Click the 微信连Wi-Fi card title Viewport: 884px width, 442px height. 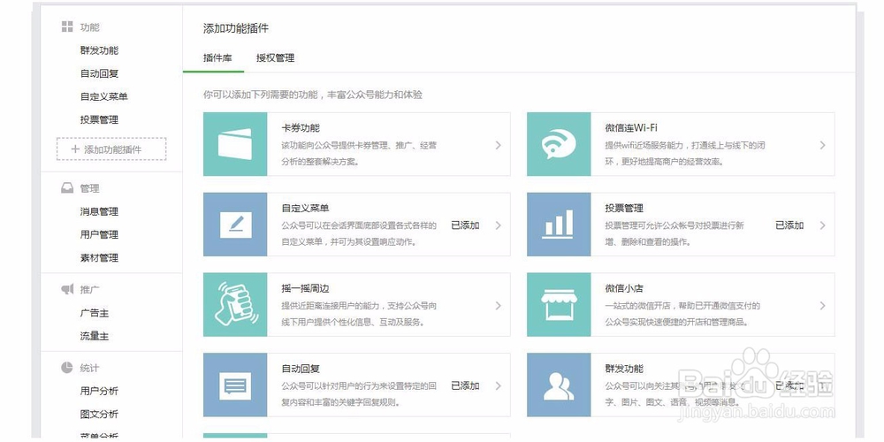coord(631,128)
